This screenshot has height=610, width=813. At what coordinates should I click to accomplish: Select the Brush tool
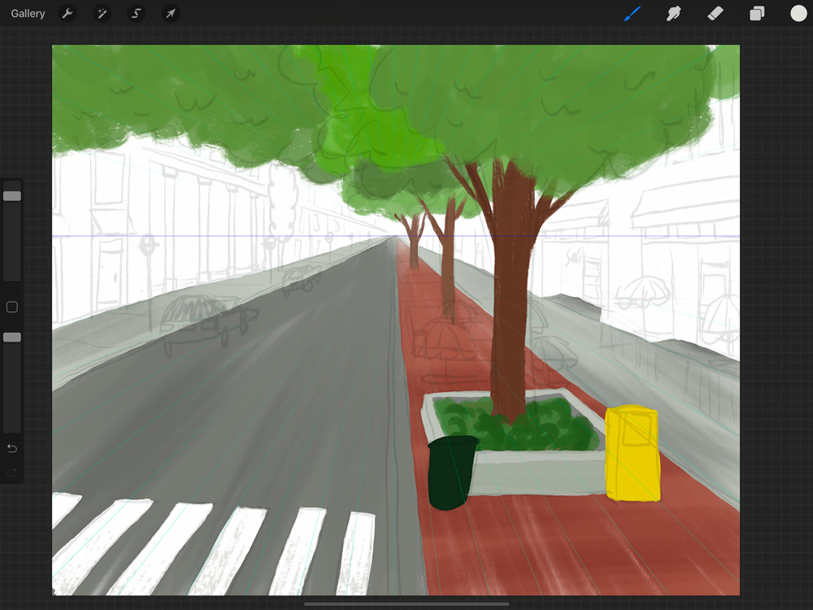coord(632,14)
